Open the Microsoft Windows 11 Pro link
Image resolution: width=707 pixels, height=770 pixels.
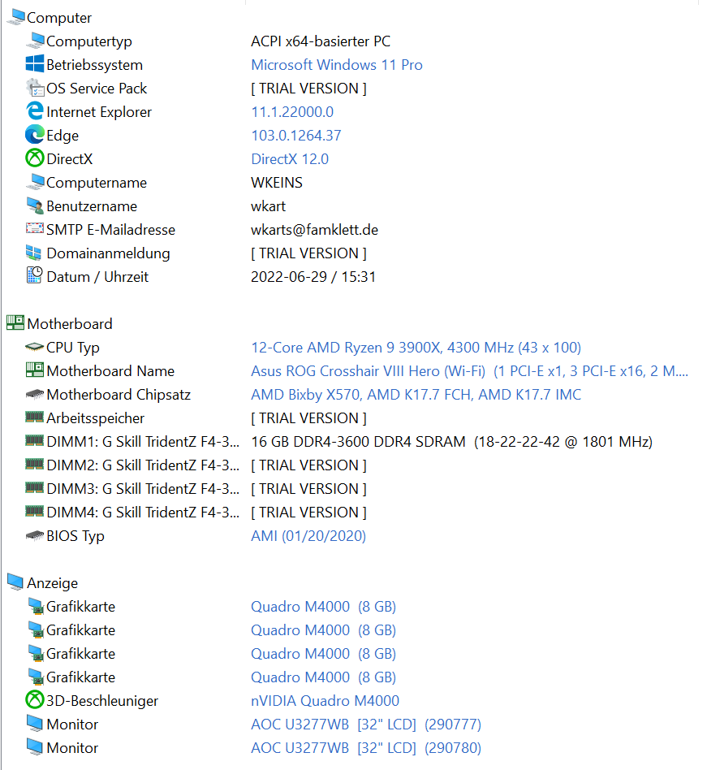[336, 65]
